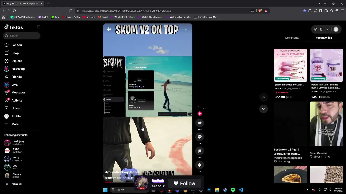Click the TikTok logo

click(14, 27)
